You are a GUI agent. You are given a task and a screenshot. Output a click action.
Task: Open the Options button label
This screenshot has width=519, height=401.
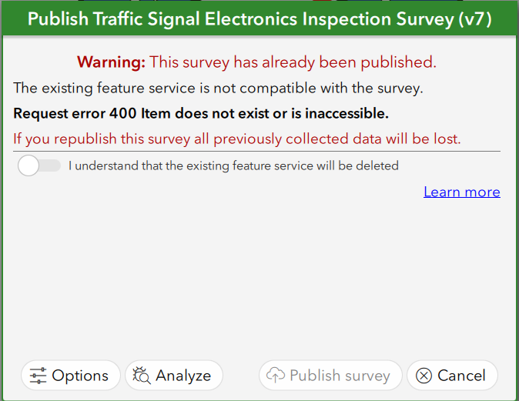click(x=80, y=376)
